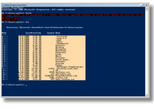
Task: Click the '7/31/2008 11:38 AM' timestamp
Action: tap(30, 76)
